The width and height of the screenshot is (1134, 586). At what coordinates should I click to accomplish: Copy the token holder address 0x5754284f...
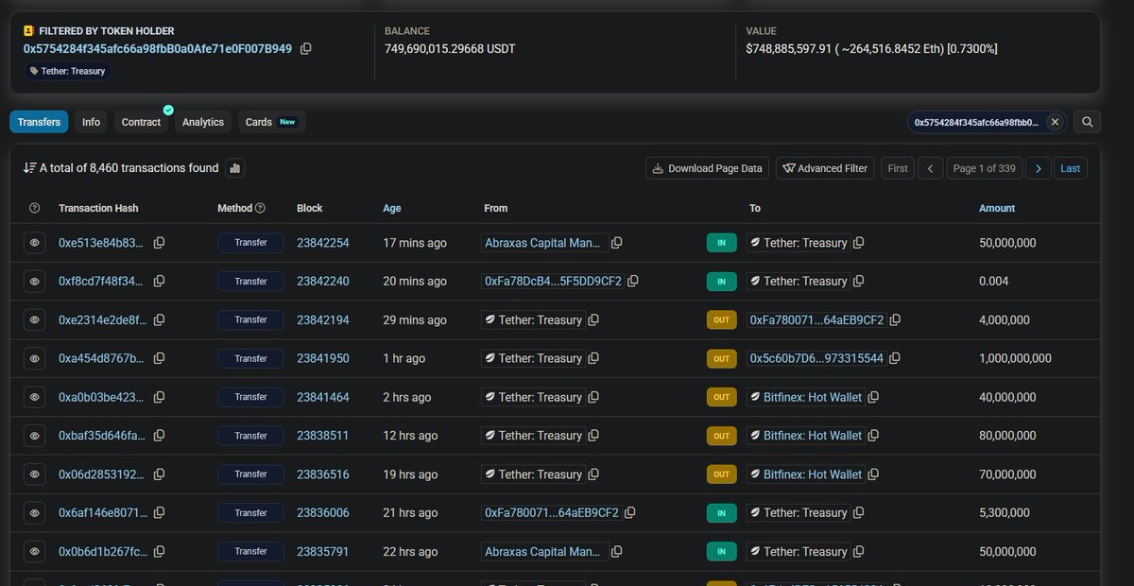click(306, 48)
